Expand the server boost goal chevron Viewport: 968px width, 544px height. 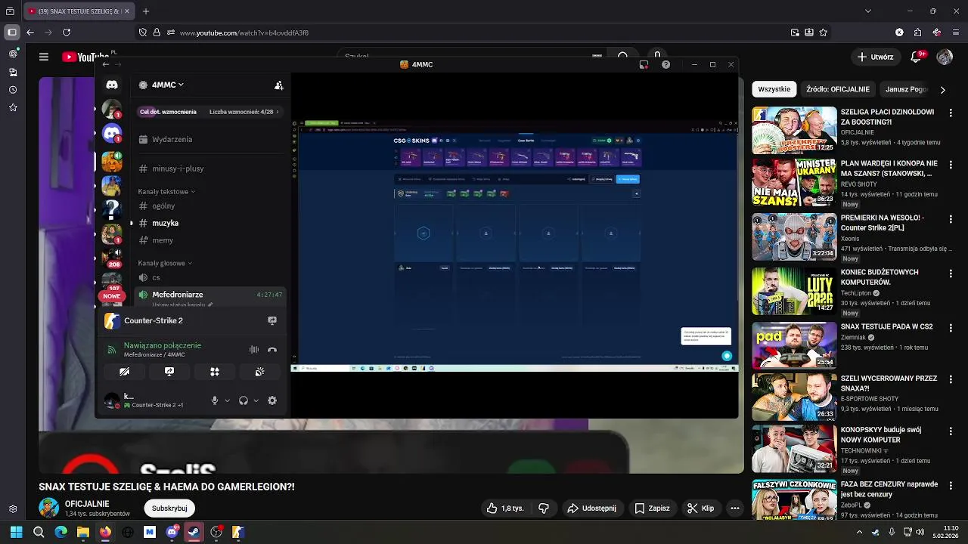tap(278, 112)
